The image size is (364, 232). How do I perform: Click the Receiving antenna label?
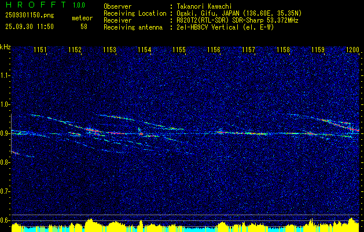(133, 27)
